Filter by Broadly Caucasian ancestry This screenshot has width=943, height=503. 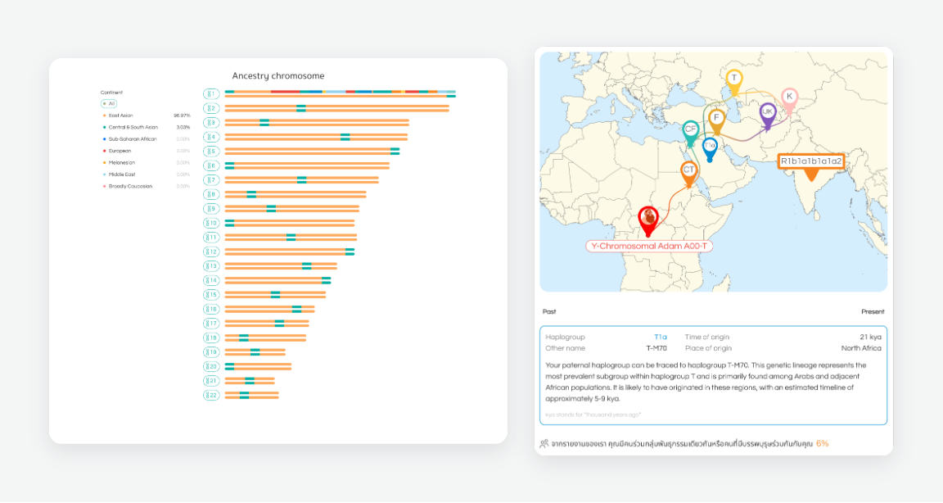point(130,187)
